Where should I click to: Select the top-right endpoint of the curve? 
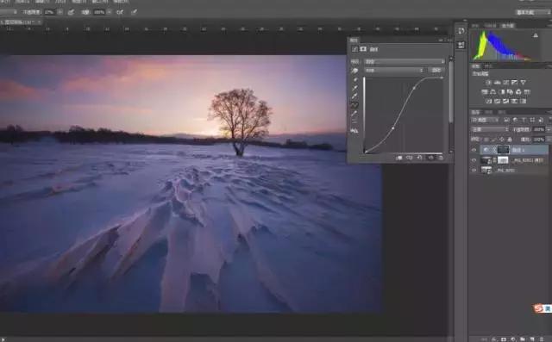coord(442,78)
